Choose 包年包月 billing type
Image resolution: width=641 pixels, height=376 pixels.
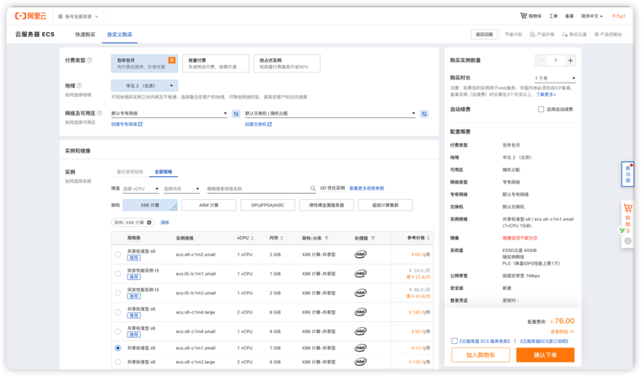pyautogui.click(x=144, y=63)
